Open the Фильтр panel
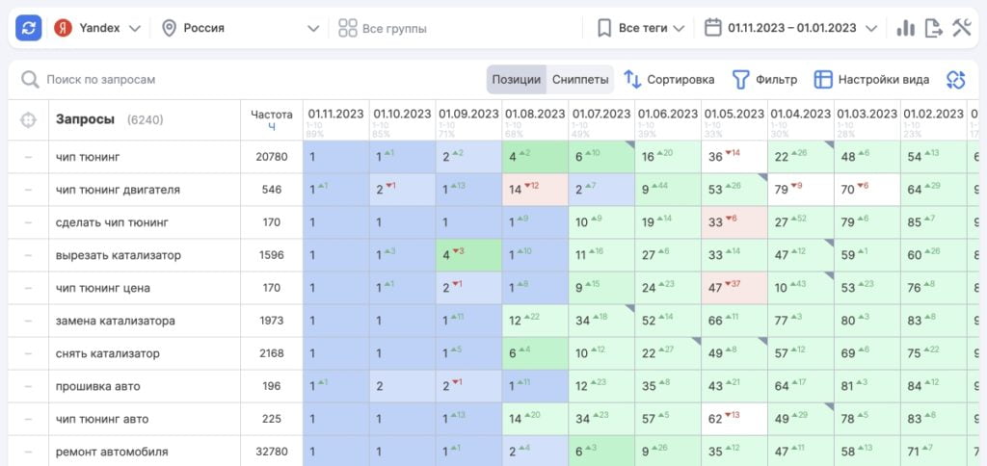The height and width of the screenshot is (466, 987). pos(764,80)
